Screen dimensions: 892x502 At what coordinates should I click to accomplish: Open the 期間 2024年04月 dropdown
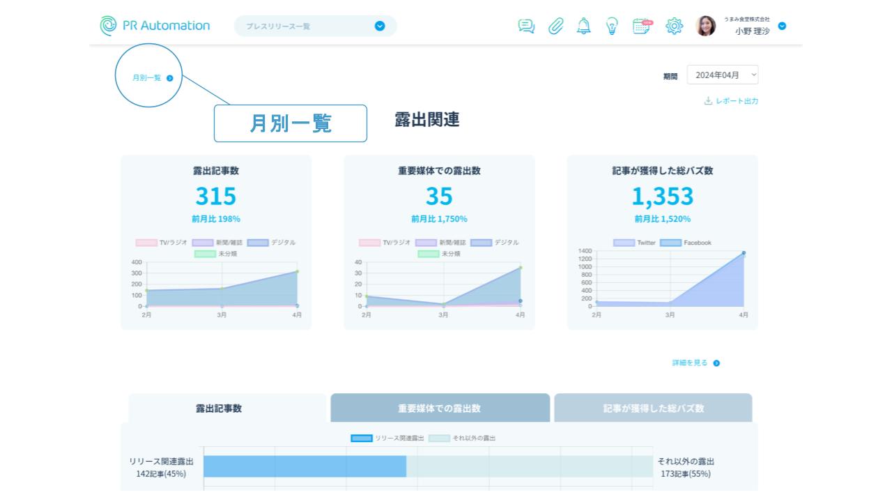point(722,75)
